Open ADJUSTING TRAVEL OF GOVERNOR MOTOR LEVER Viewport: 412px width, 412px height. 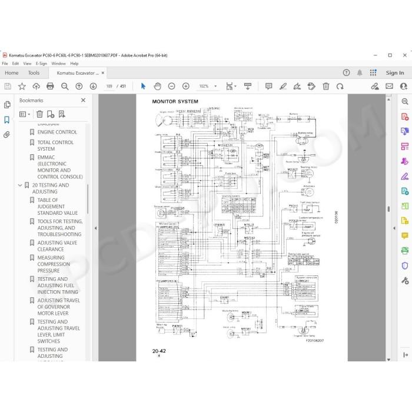[59, 307]
